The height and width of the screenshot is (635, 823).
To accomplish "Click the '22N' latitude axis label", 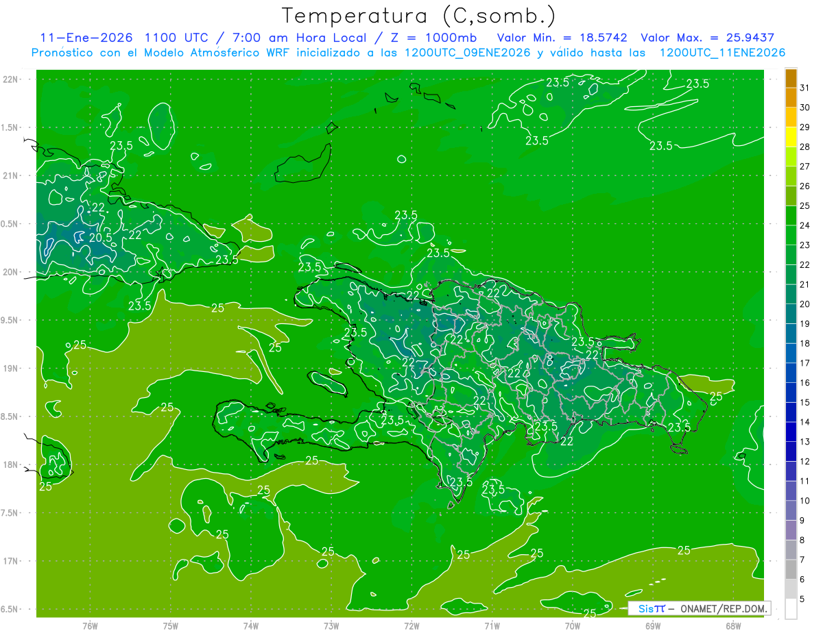I will (x=11, y=79).
